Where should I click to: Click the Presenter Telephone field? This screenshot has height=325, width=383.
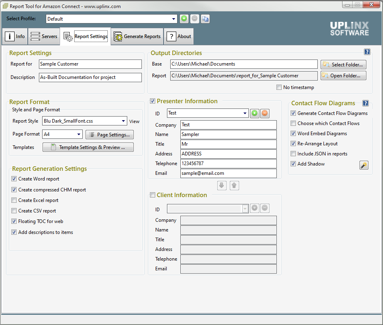click(229, 164)
